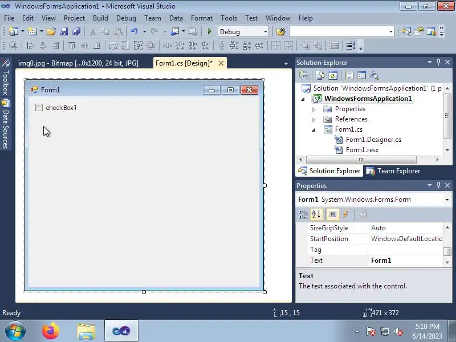Click the Redo arrow icon
The width and height of the screenshot is (456, 342).
154,31
